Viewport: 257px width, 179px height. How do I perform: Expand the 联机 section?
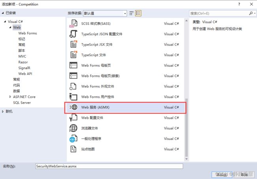tap(3, 111)
